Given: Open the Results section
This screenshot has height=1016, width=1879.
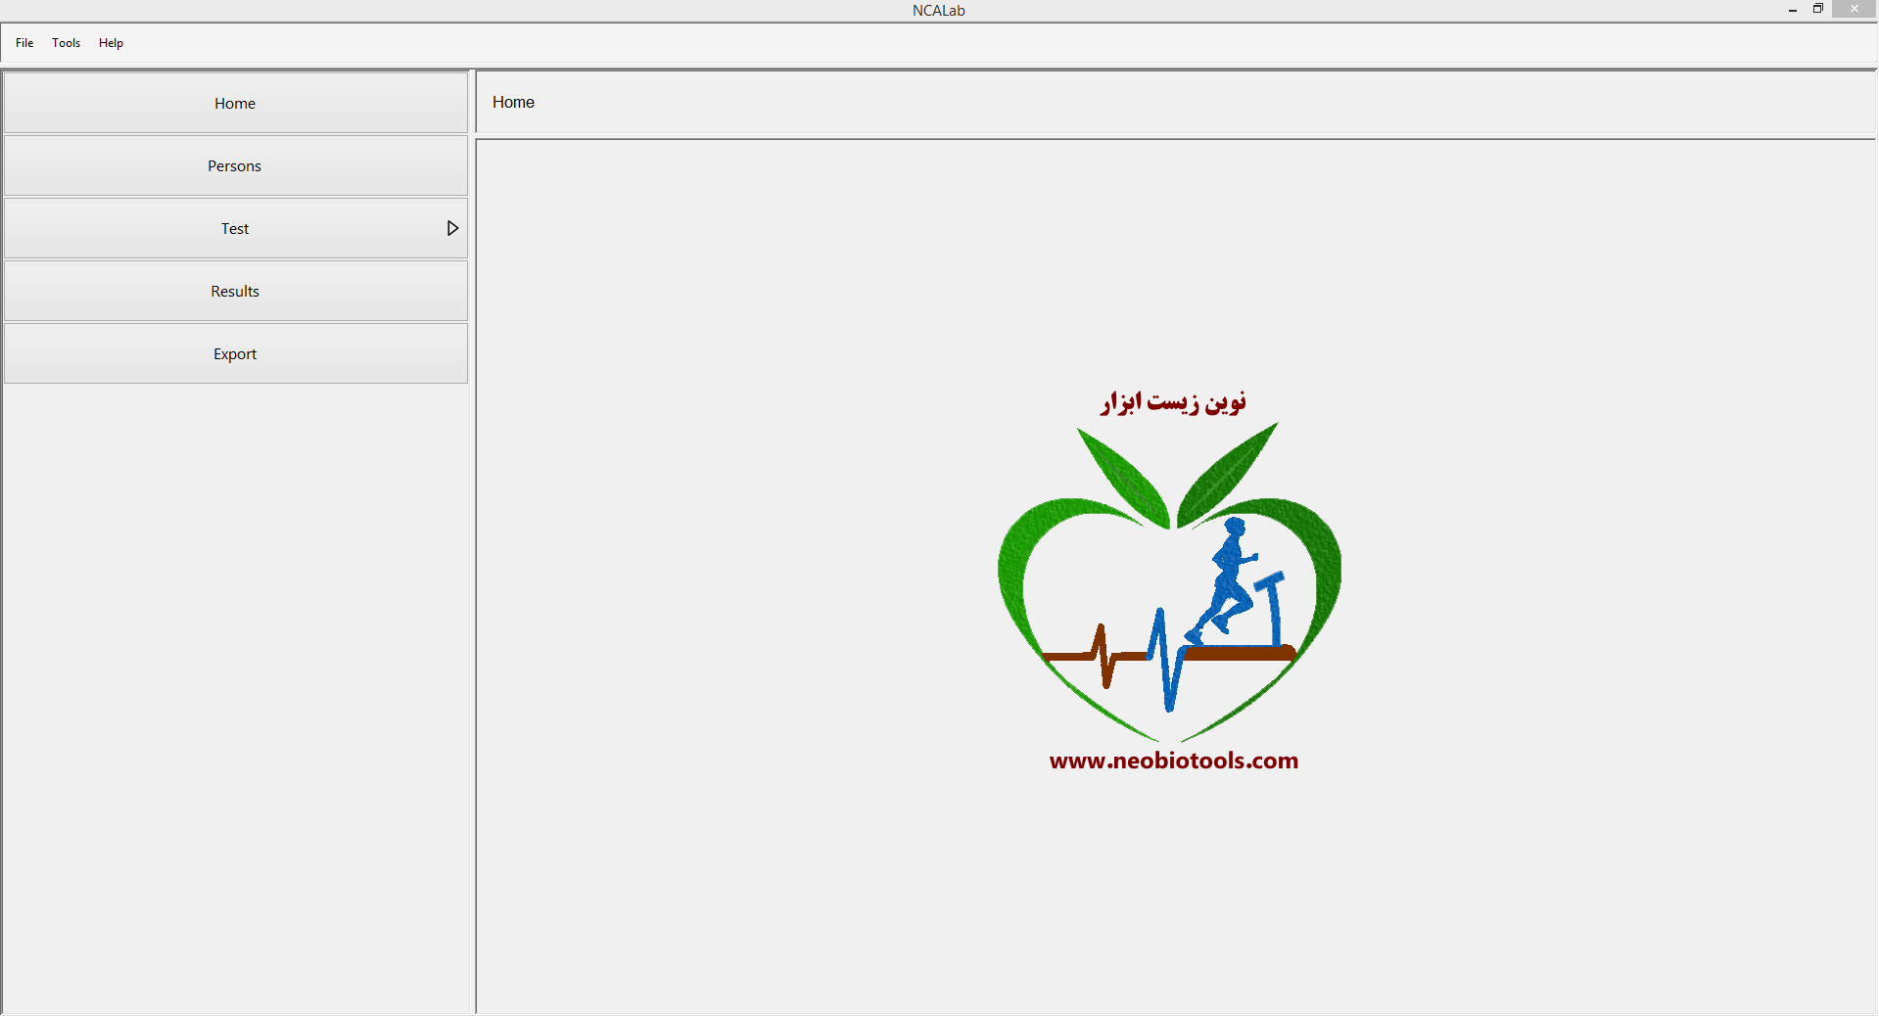Looking at the screenshot, I should [235, 291].
